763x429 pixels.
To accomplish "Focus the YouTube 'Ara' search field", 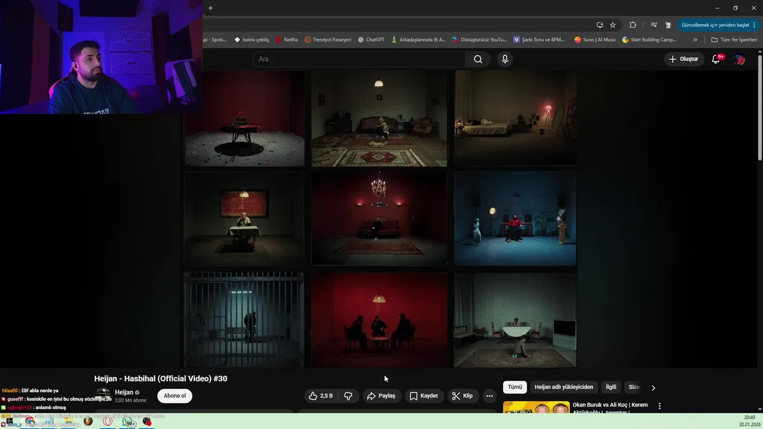I will pos(359,59).
